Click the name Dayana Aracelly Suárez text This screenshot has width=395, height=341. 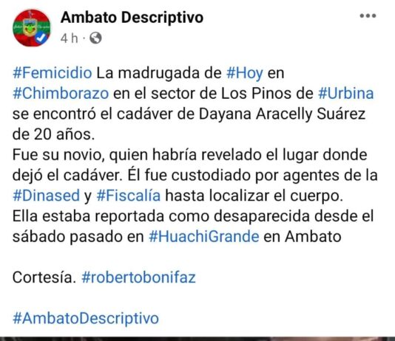[x=282, y=114]
